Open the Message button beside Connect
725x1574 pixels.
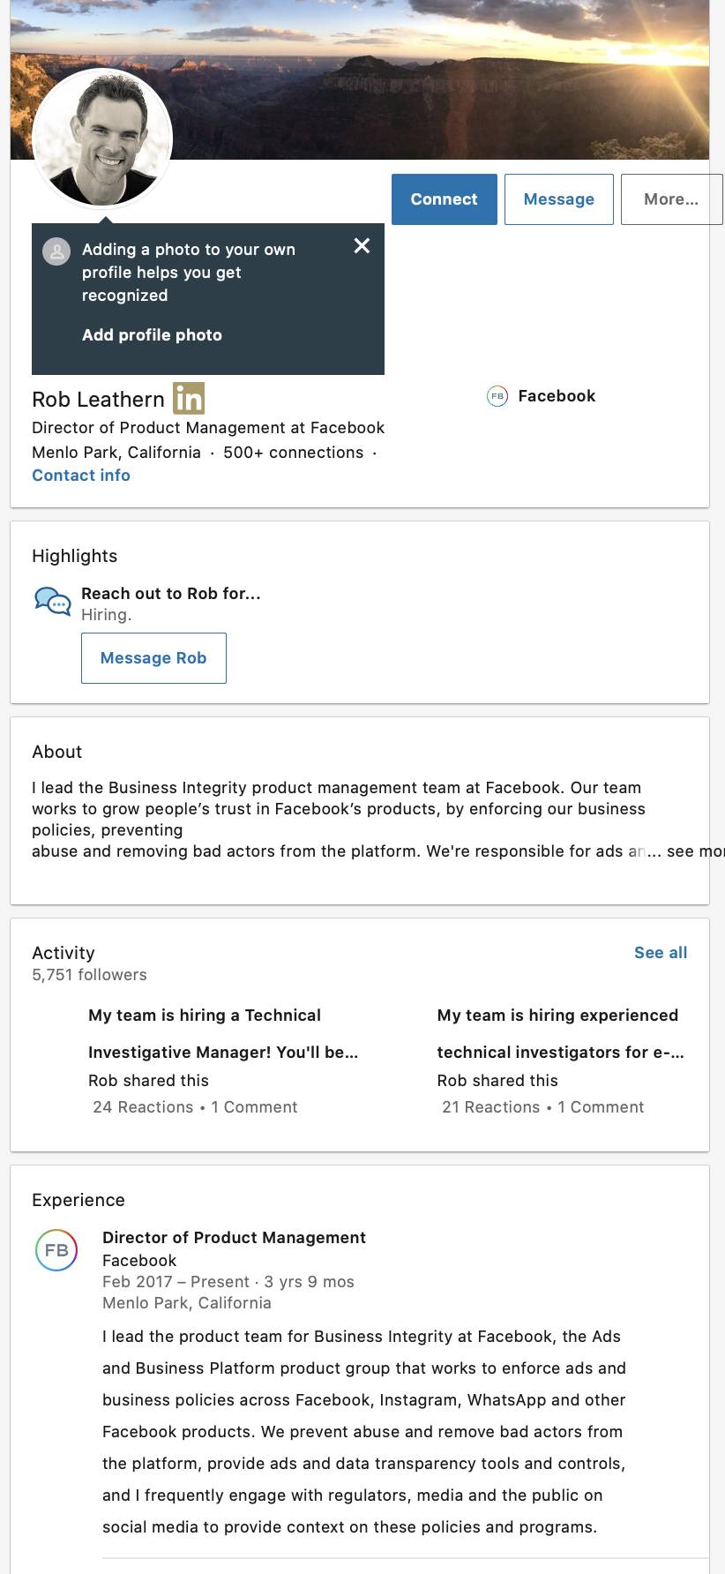pyautogui.click(x=558, y=199)
